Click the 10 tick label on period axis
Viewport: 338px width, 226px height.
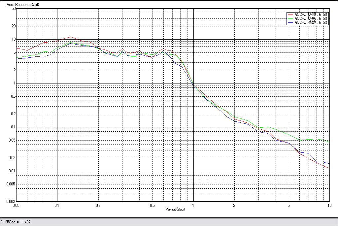pos(329,205)
